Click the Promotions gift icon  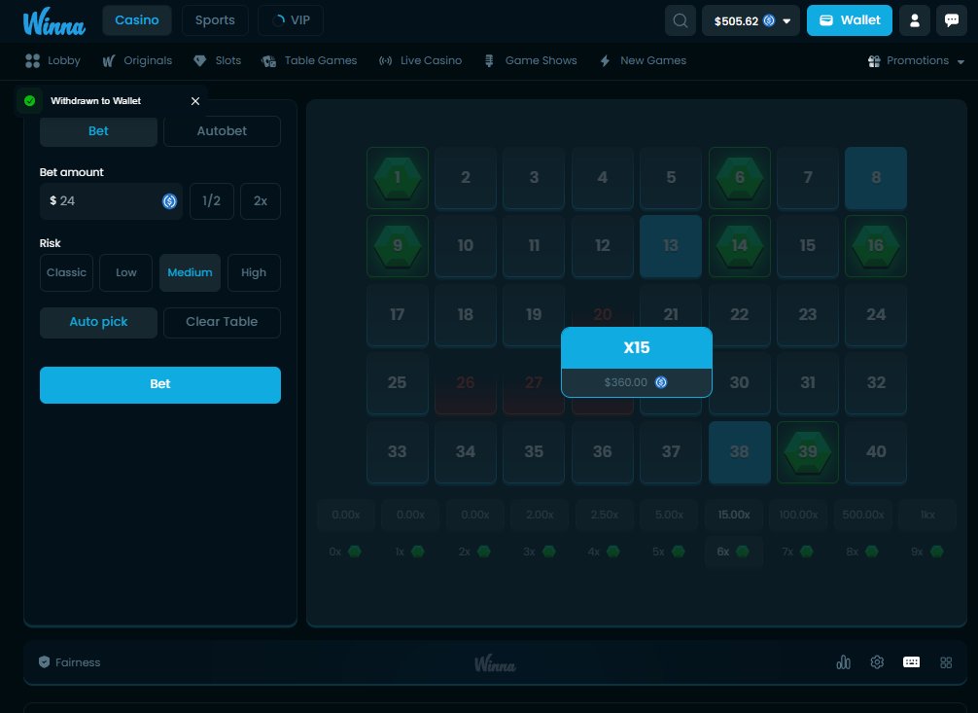click(874, 60)
